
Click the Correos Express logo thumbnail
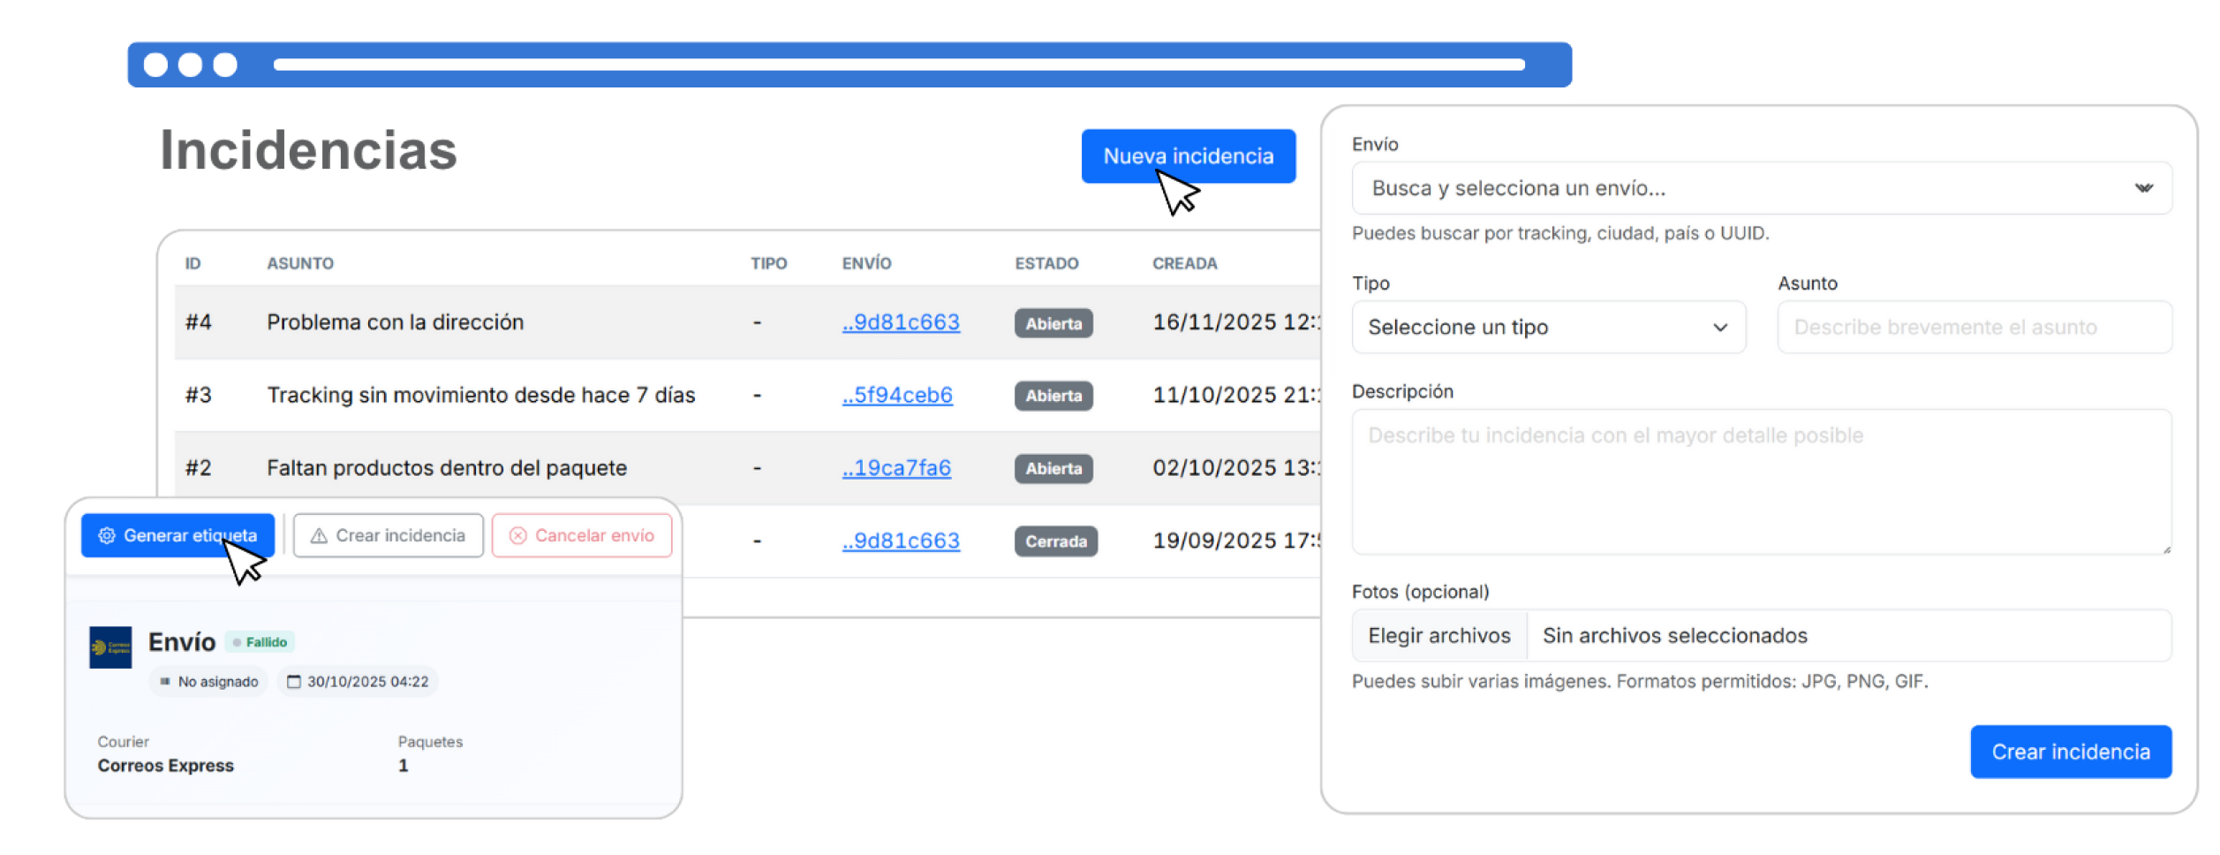click(x=110, y=647)
